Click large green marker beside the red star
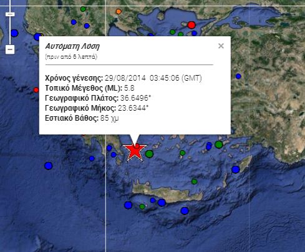The width and height of the screenshot is (305, 252). point(149,154)
